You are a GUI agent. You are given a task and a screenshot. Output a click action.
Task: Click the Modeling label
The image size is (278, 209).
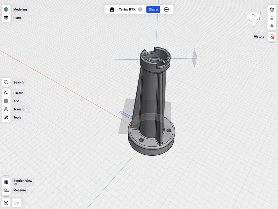click(x=20, y=9)
